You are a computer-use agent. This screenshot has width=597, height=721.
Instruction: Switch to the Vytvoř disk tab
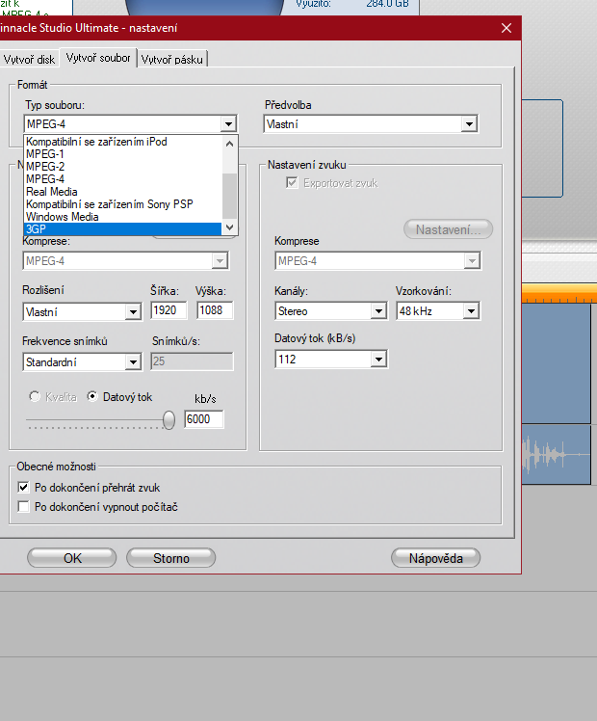(x=29, y=60)
